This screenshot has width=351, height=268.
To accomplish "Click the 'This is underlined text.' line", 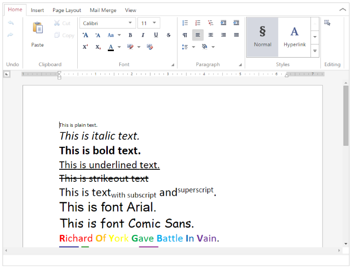I will [109, 165].
